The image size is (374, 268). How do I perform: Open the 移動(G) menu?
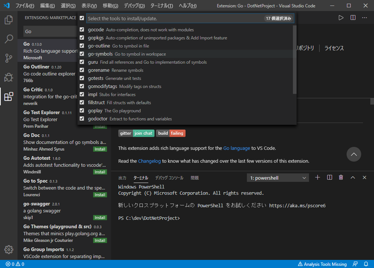point(110,5)
